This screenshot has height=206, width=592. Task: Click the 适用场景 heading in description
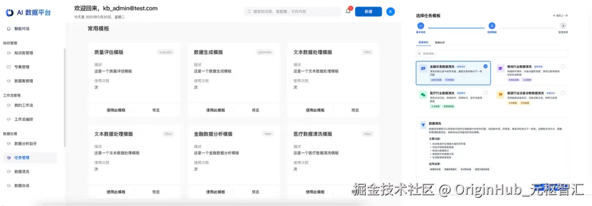(x=434, y=164)
